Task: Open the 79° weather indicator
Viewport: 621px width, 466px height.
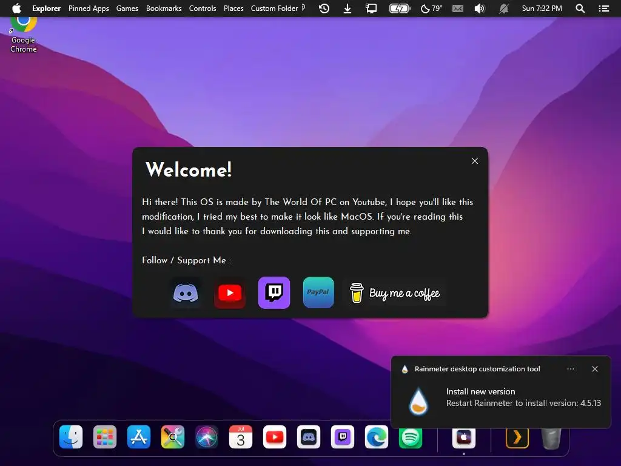Action: click(431, 8)
